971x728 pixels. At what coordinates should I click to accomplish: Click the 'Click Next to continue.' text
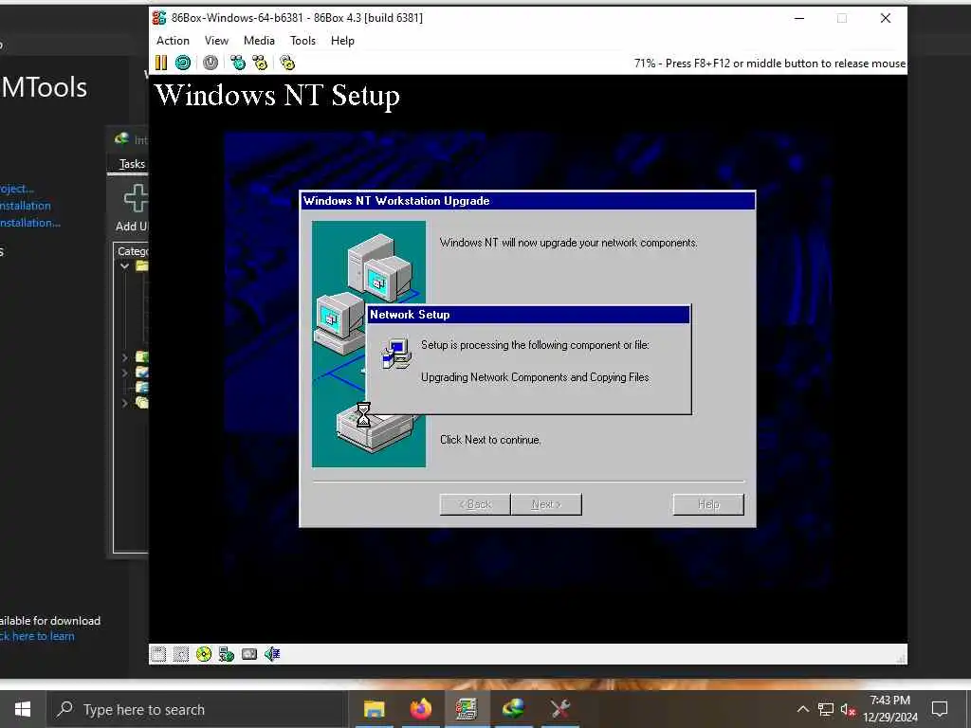point(490,440)
